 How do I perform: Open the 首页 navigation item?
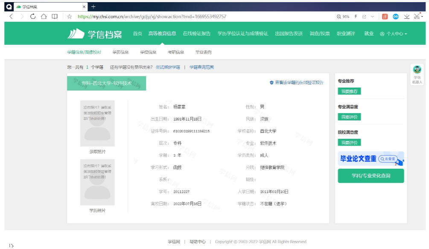coord(137,34)
